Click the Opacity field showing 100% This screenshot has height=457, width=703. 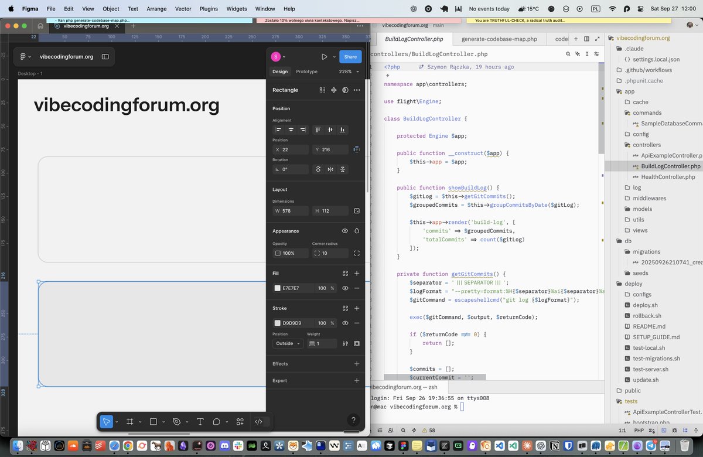pyautogui.click(x=291, y=253)
